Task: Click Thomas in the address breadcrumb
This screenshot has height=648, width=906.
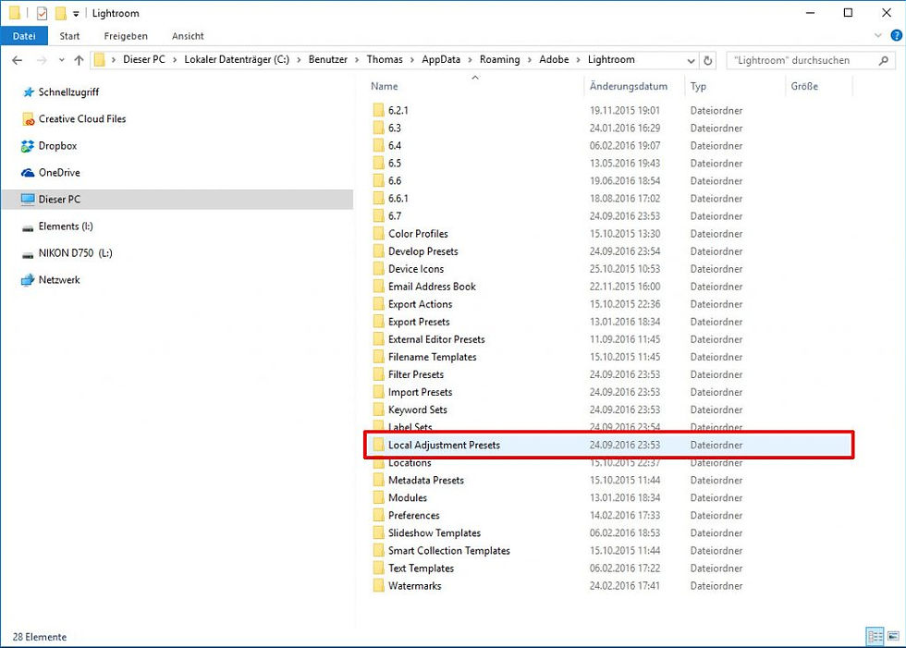Action: [385, 59]
